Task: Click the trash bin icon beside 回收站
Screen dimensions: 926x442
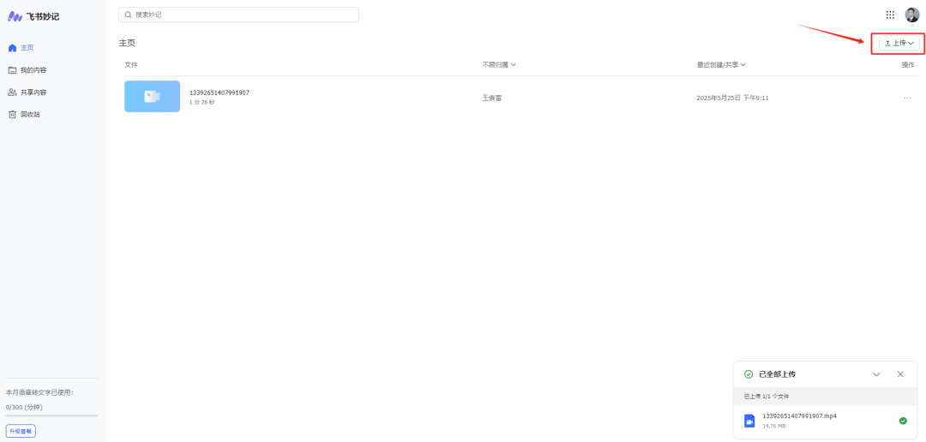Action: tap(12, 115)
